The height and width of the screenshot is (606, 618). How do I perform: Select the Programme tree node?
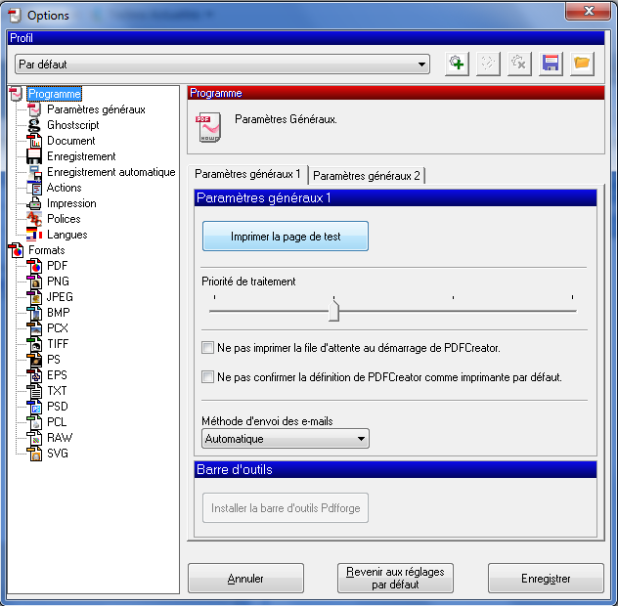[55, 94]
